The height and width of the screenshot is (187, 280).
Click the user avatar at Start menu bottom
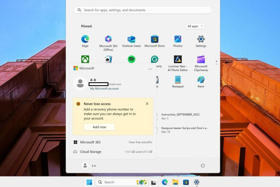click(85, 165)
